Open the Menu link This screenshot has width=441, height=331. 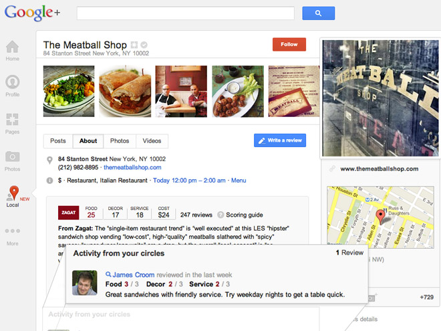coord(239,181)
